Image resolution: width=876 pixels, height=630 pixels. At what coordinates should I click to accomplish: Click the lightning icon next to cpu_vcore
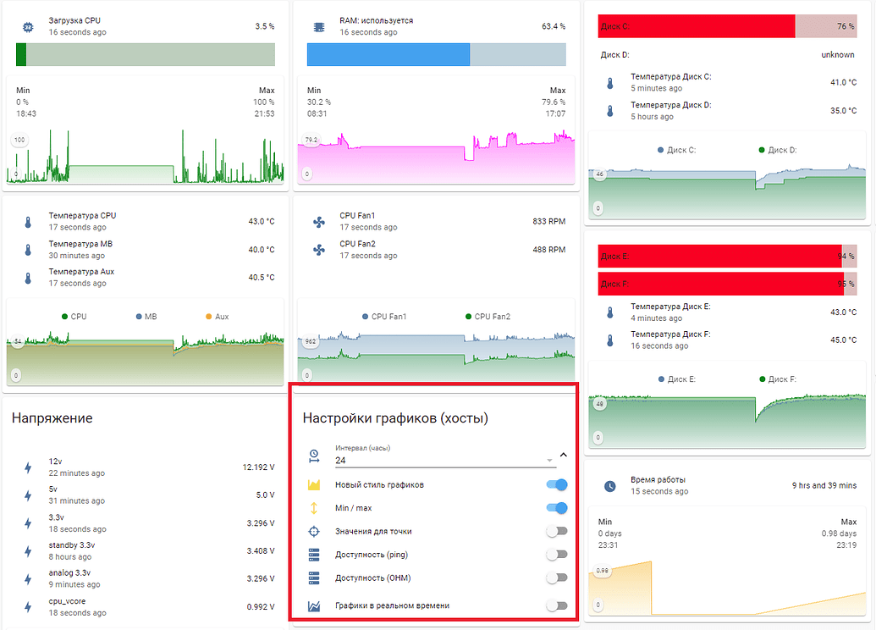tap(27, 606)
